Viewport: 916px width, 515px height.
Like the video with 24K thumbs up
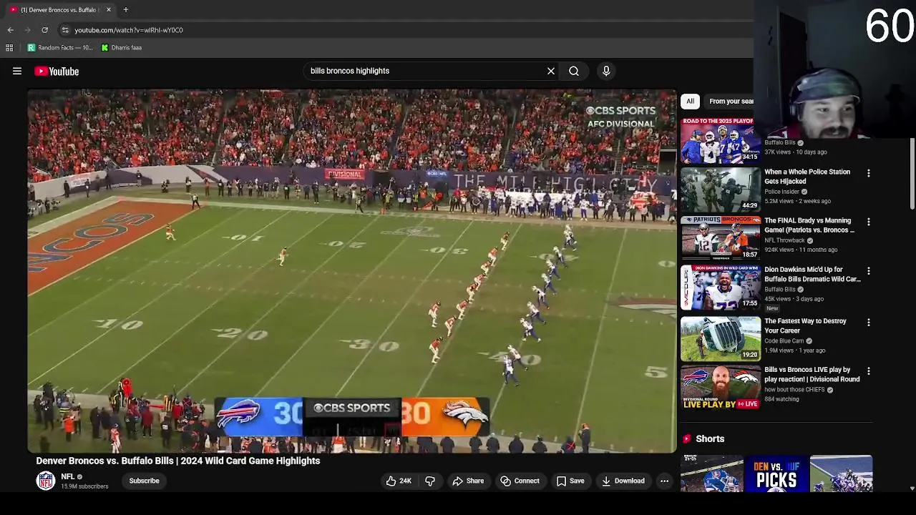(399, 481)
